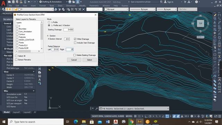Open the AutoCAD application menu logo
222x125 pixels.
click(x=3, y=3)
